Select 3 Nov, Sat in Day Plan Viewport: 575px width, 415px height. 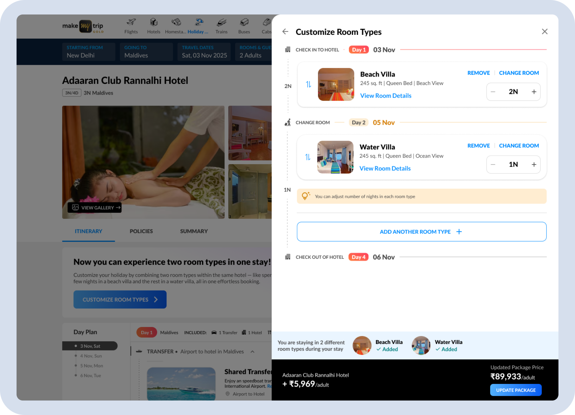point(90,346)
